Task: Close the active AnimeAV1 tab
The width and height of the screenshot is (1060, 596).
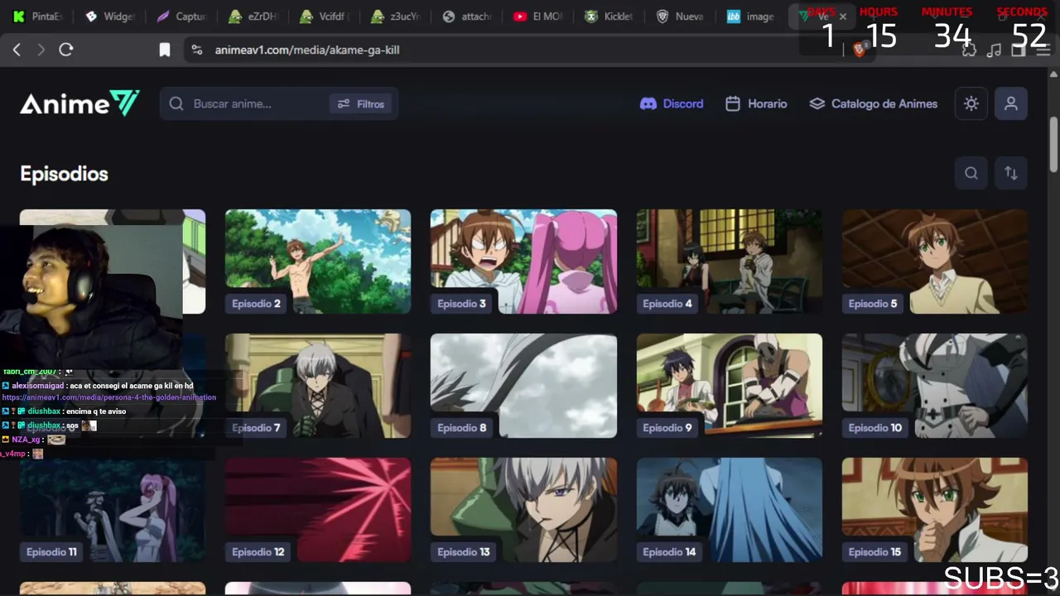Action: [x=843, y=16]
